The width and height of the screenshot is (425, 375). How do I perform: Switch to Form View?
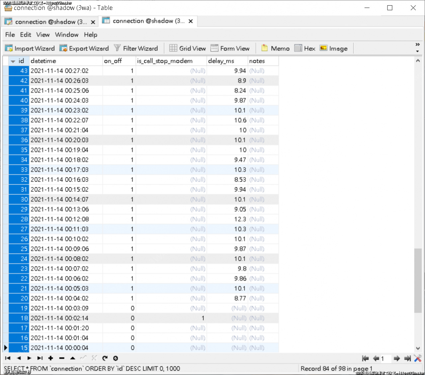230,48
